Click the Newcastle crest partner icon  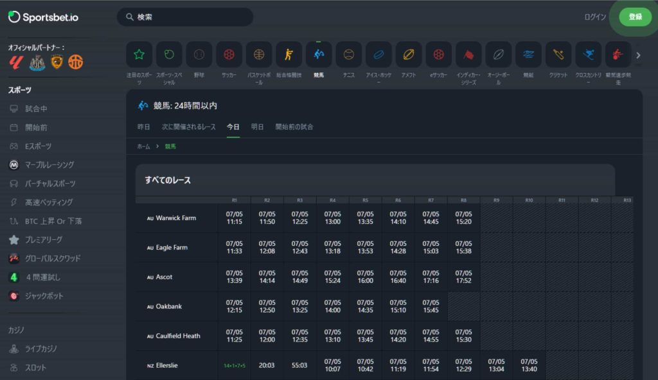pos(37,62)
